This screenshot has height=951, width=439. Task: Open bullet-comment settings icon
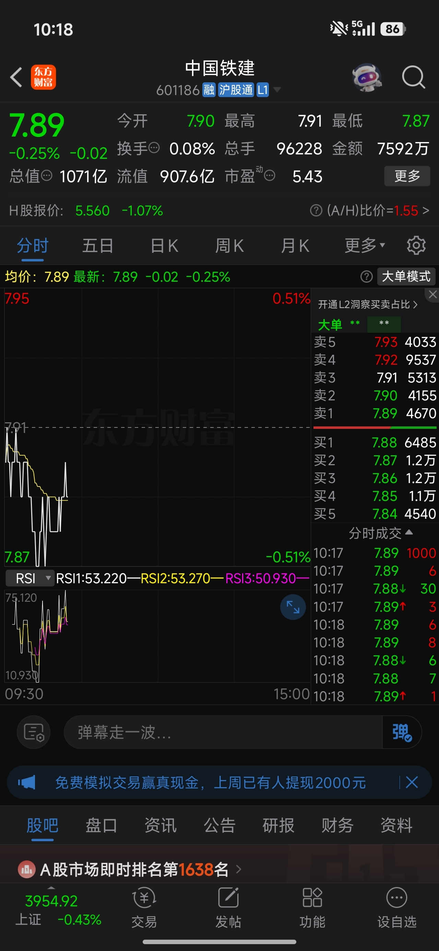(x=34, y=732)
